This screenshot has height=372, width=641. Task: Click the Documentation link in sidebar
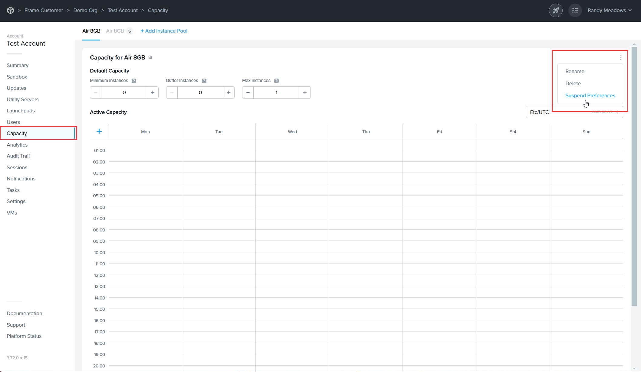(24, 313)
